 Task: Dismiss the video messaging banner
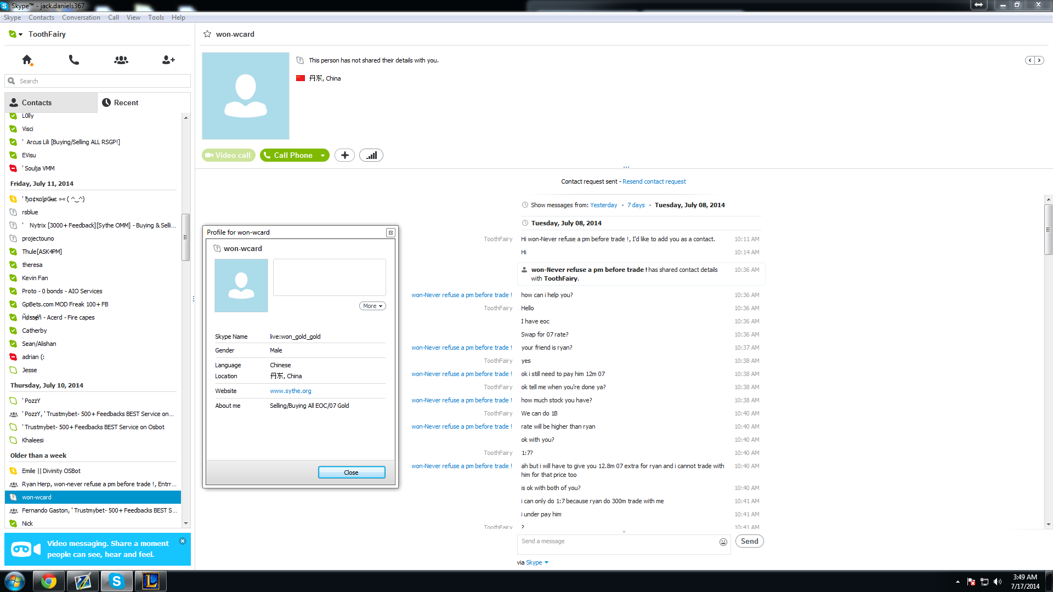[x=183, y=541]
